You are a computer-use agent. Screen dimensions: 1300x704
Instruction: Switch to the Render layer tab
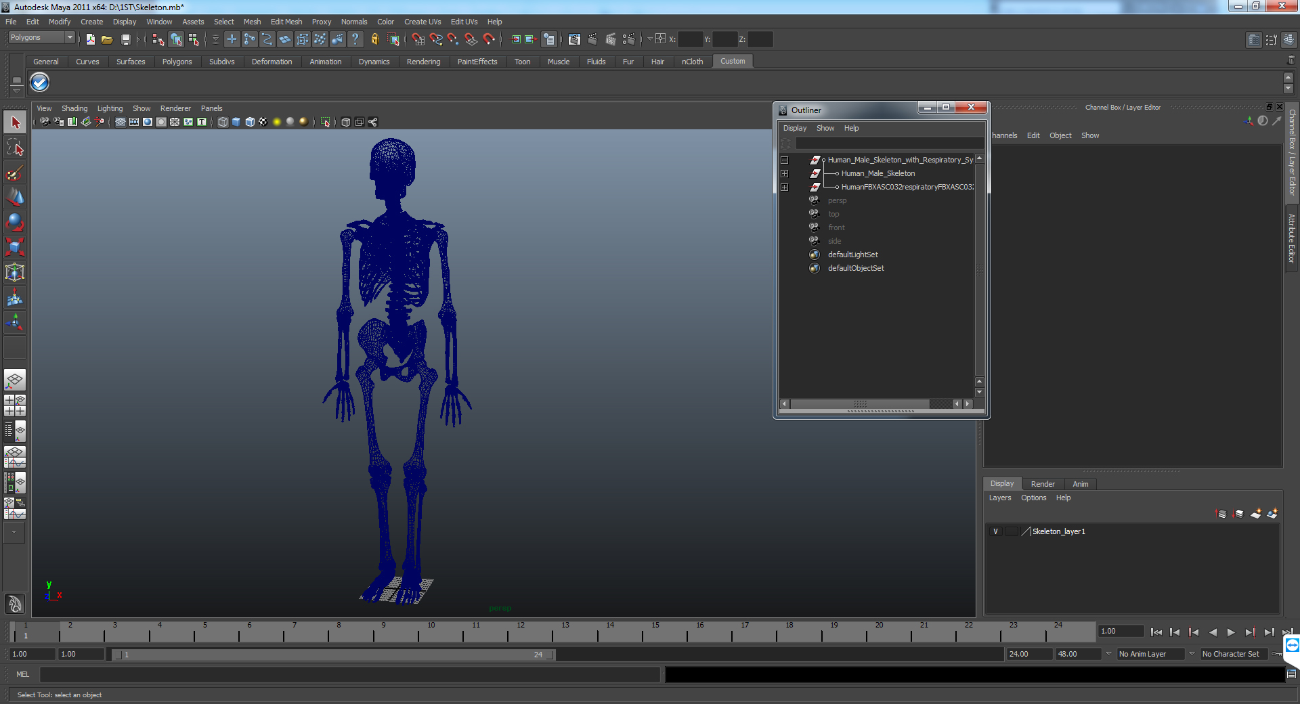pyautogui.click(x=1043, y=484)
